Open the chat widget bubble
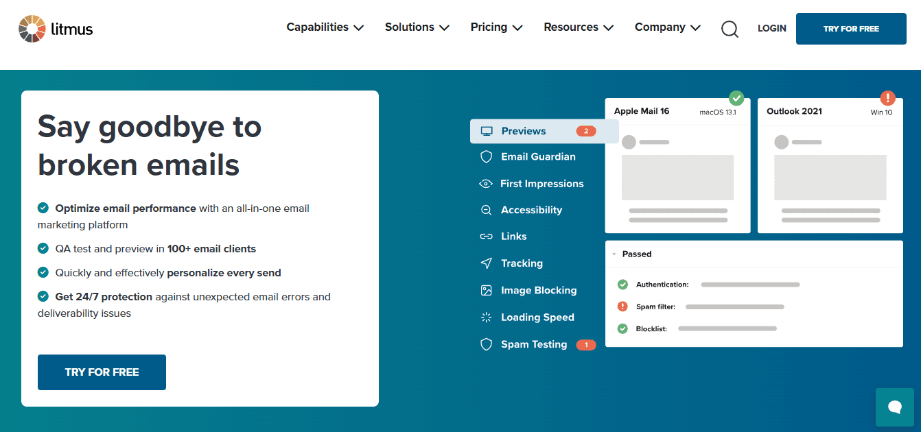921x432 pixels. point(895,407)
